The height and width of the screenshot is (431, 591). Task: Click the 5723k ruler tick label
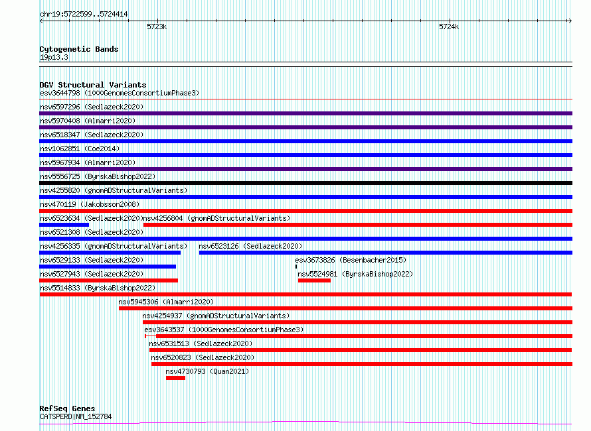click(x=157, y=27)
